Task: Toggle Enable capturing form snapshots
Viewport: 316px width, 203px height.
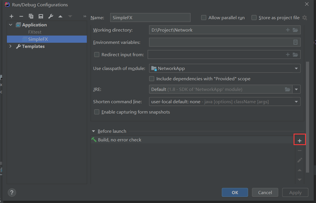Action: click(97, 112)
